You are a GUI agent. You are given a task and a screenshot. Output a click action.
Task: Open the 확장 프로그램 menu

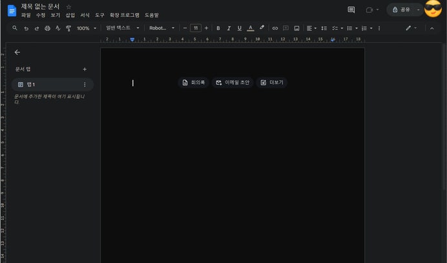click(125, 15)
